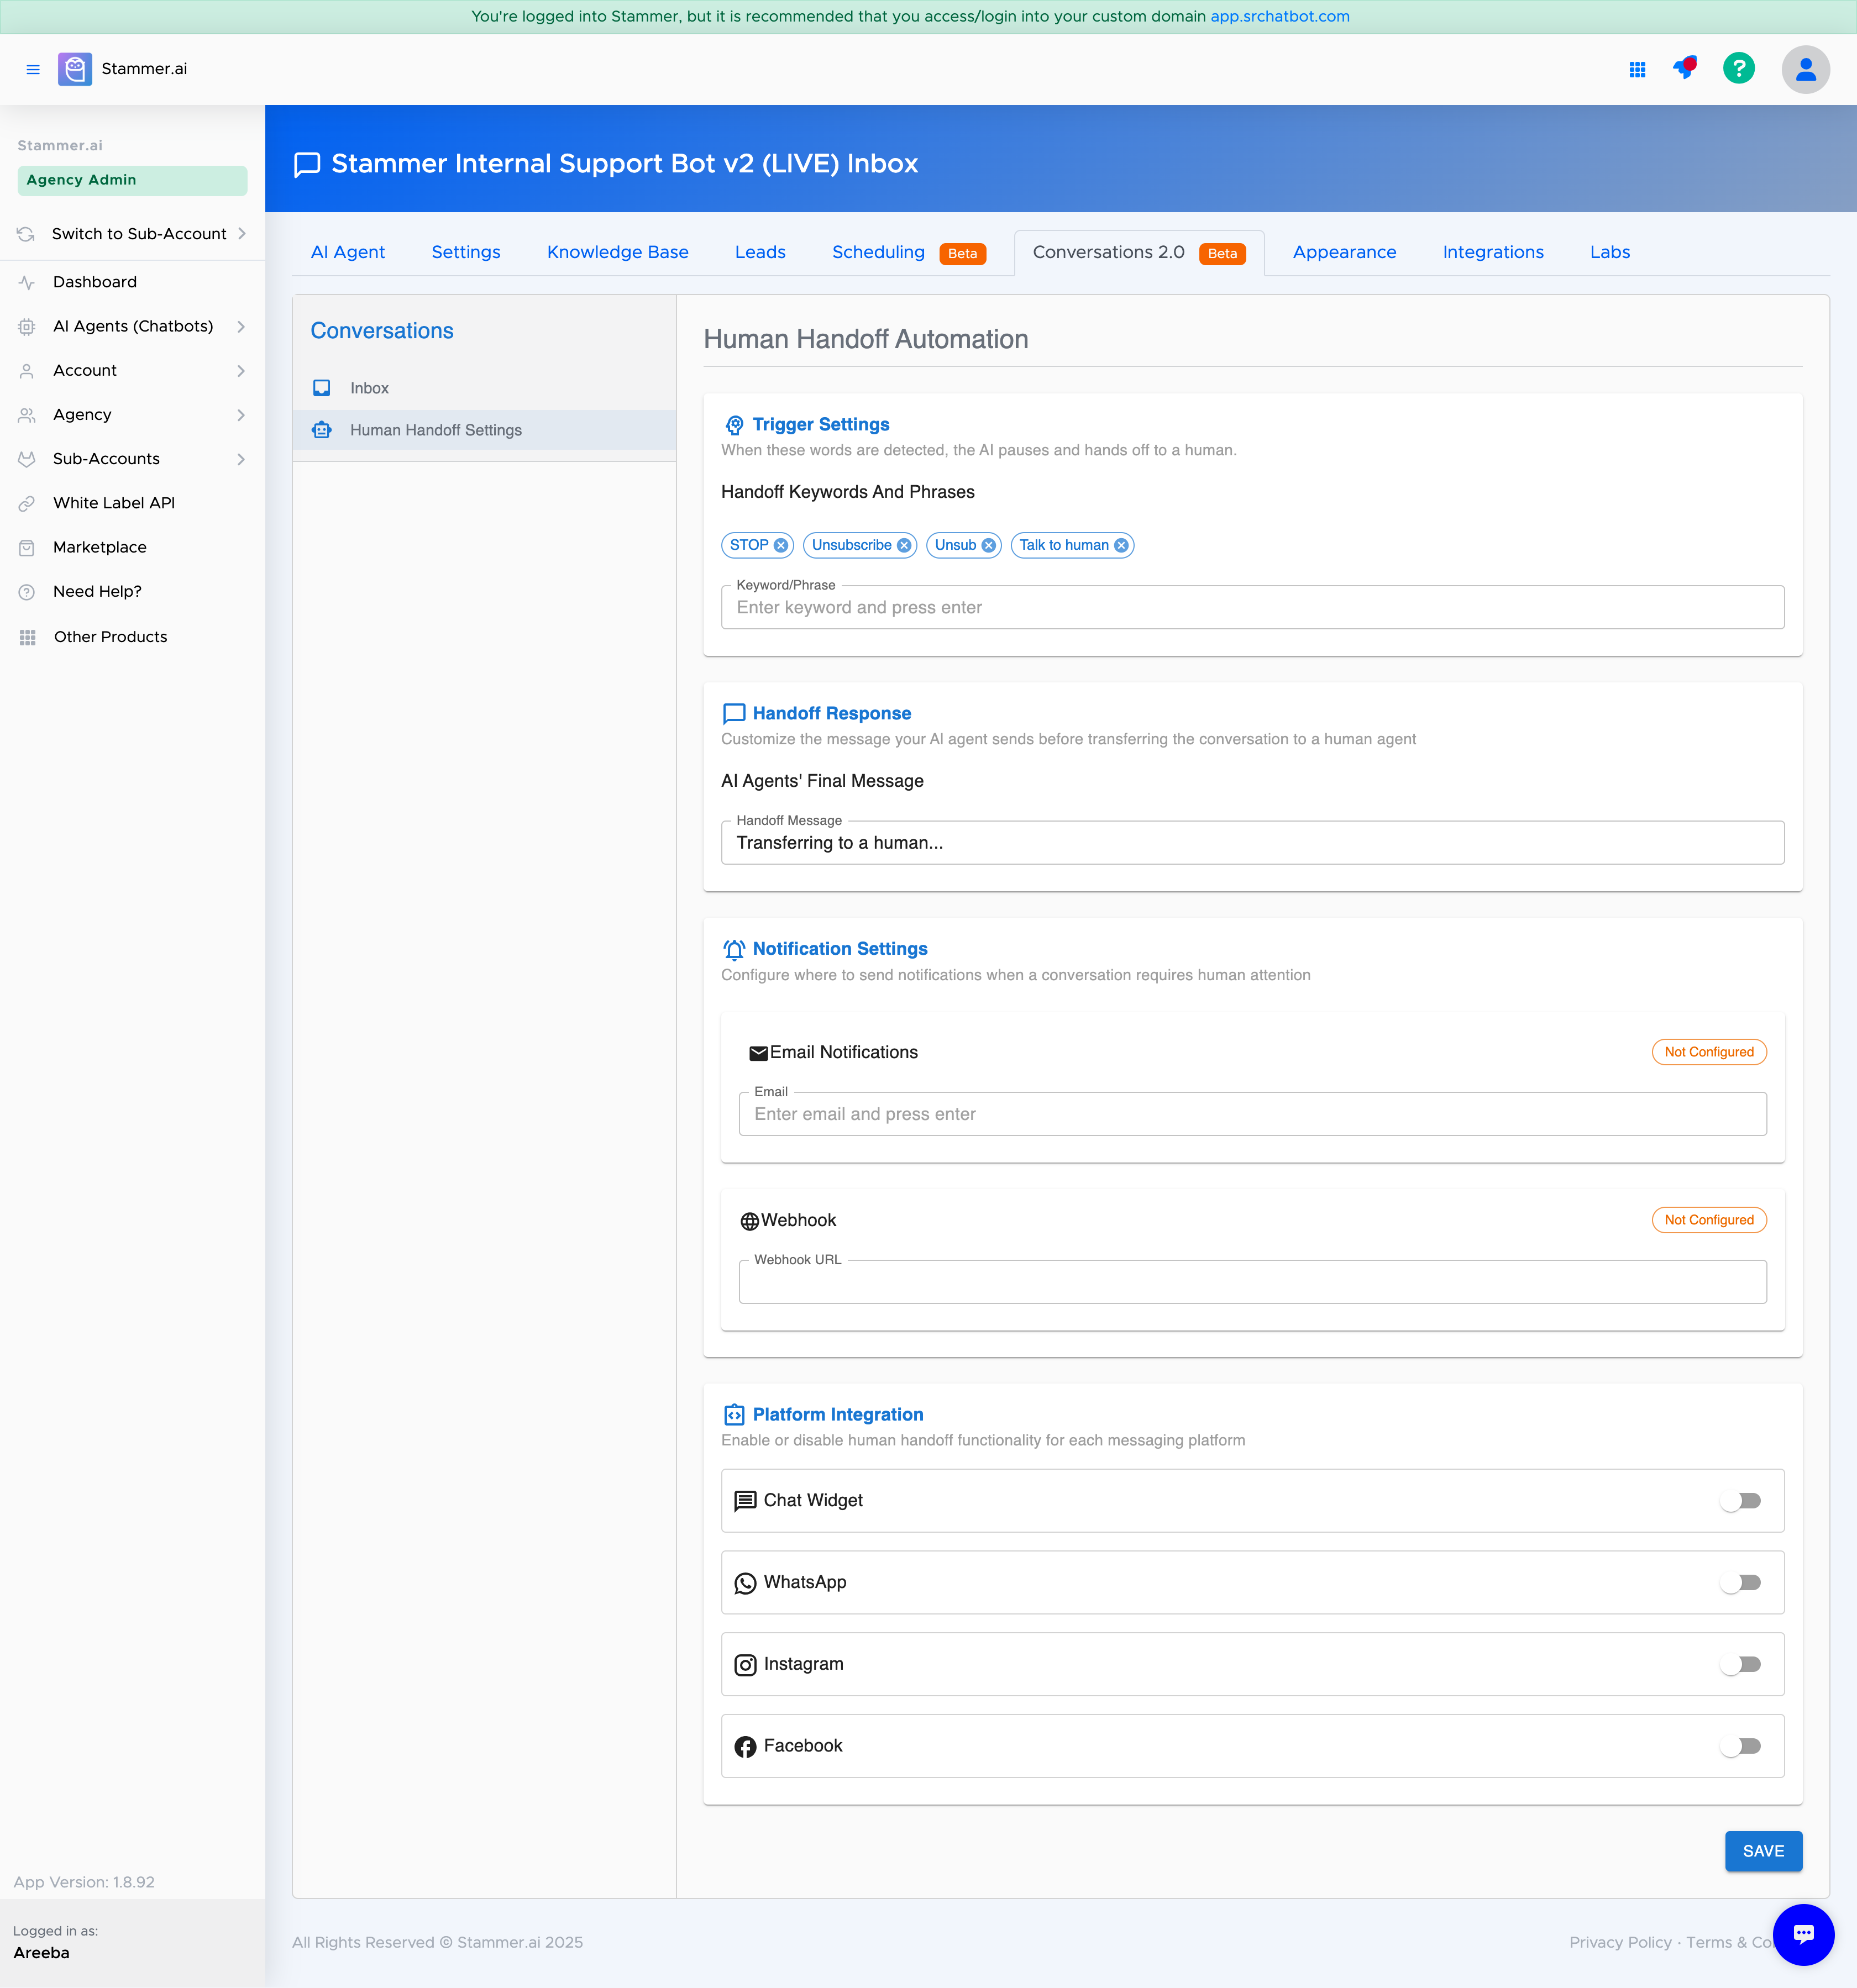Click the Agency people icon
Image resolution: width=1857 pixels, height=1988 pixels.
(27, 415)
